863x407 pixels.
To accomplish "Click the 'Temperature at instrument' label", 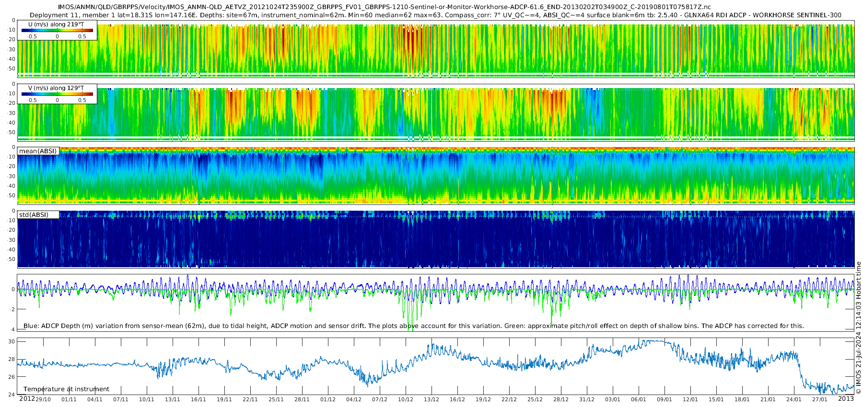I will (66, 389).
